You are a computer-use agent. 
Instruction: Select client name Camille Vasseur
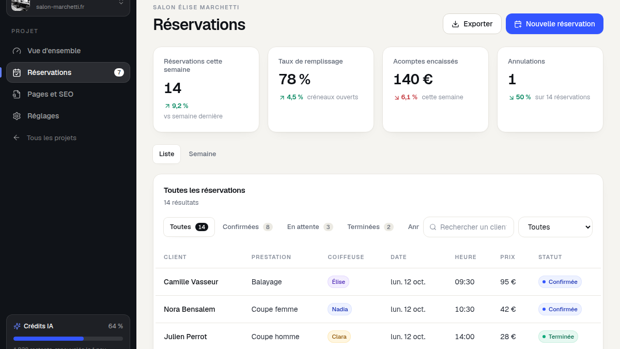pyautogui.click(x=191, y=282)
